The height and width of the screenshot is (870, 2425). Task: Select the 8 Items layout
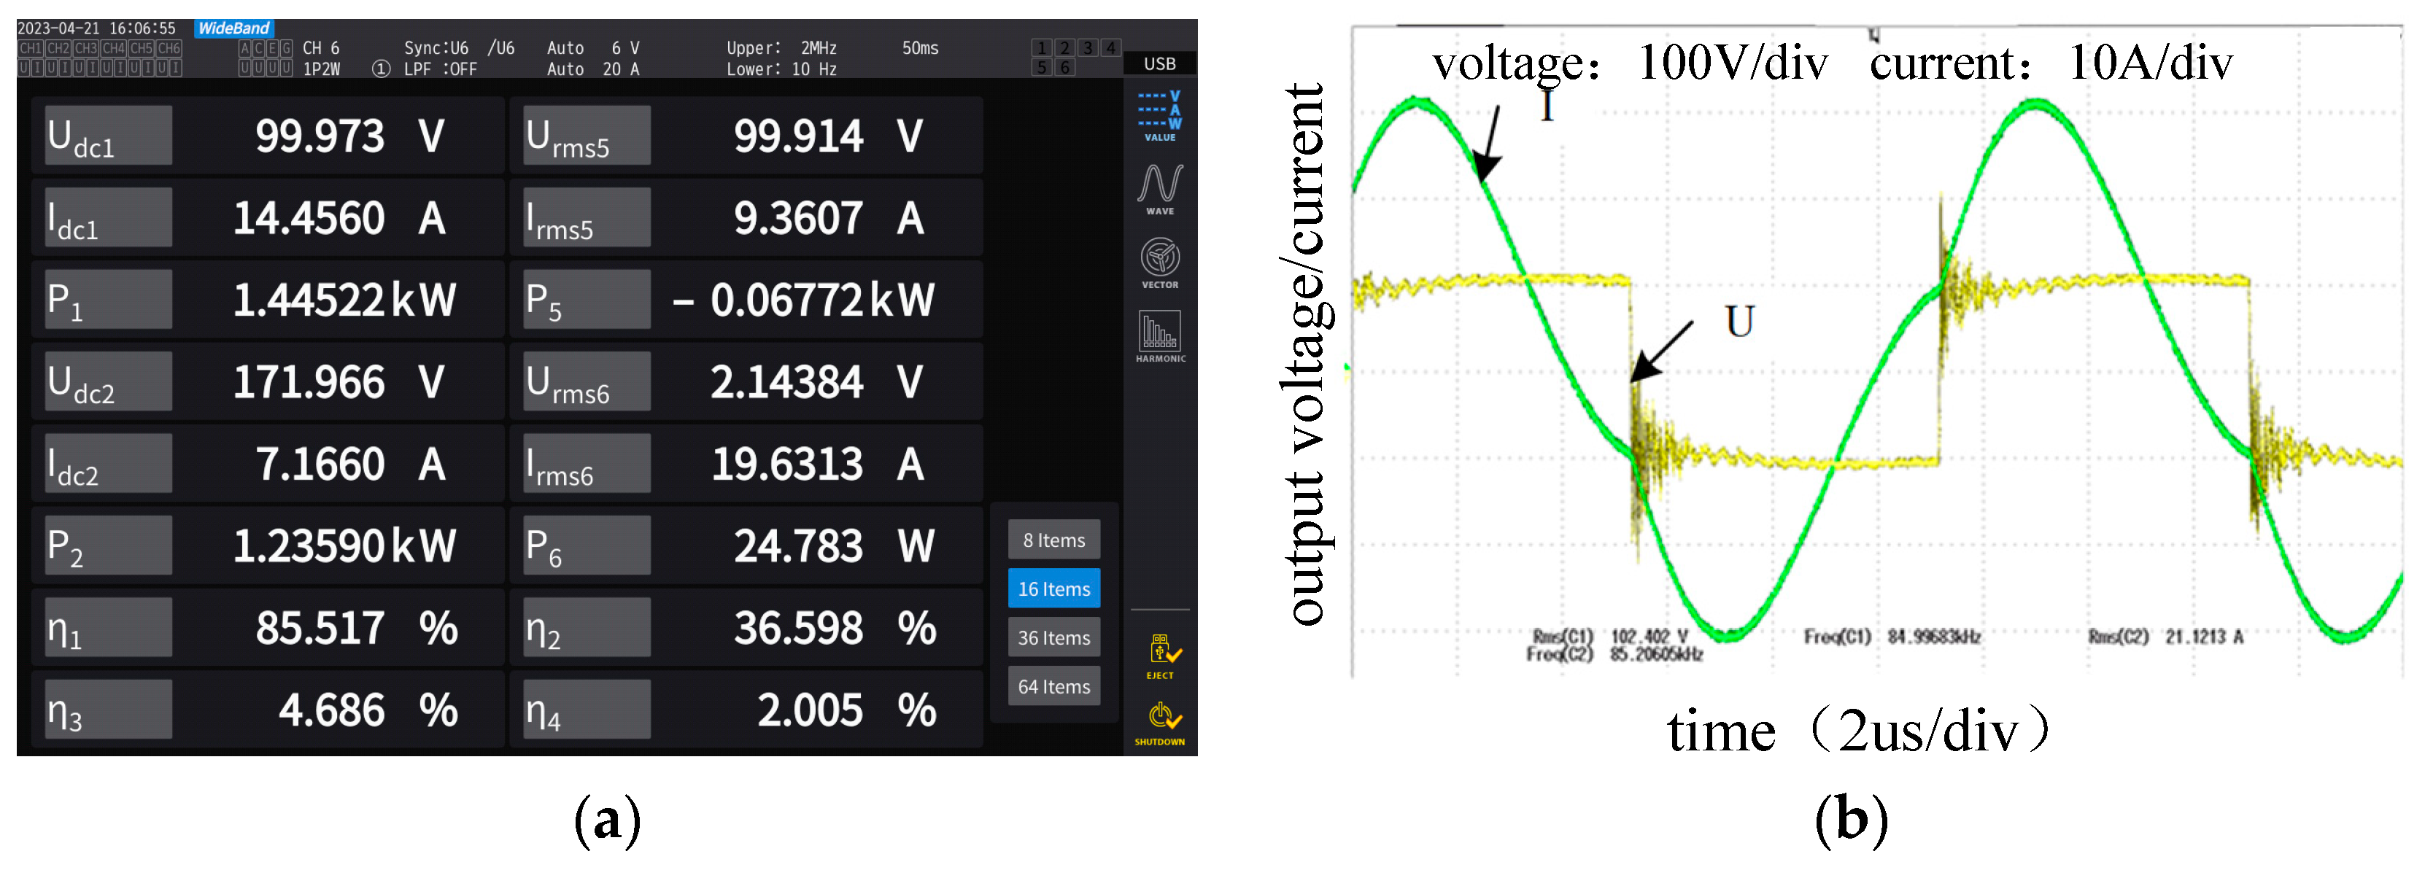point(1053,540)
